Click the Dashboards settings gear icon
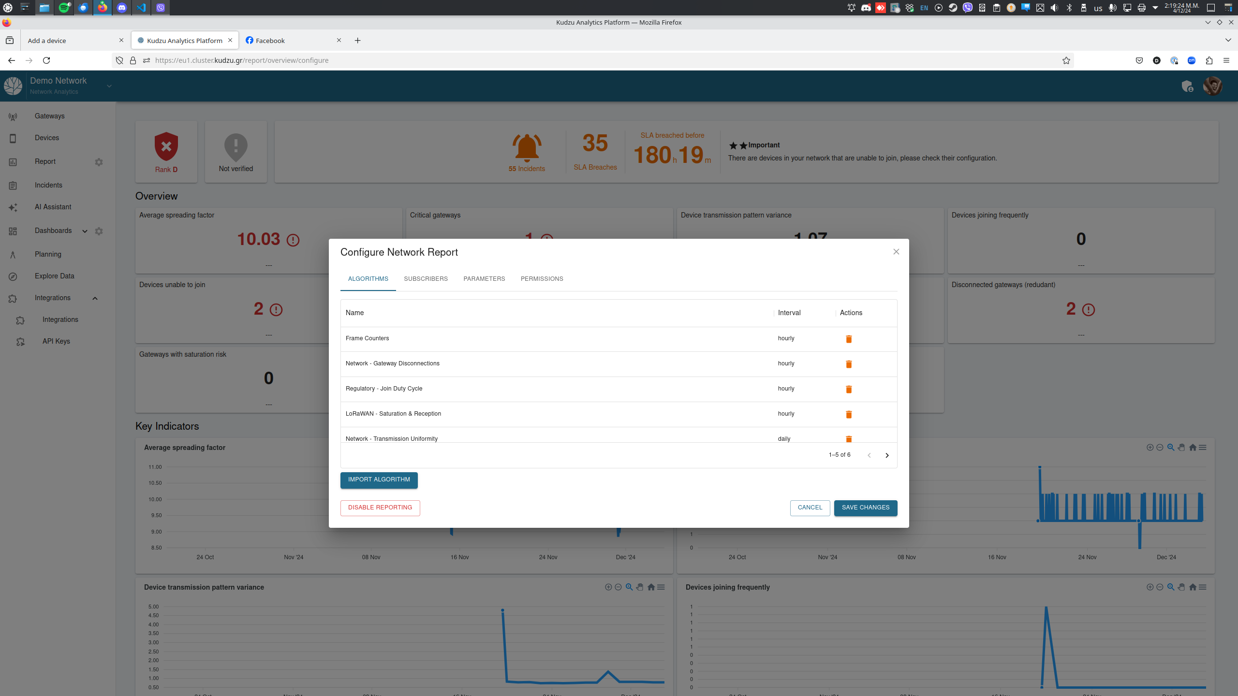This screenshot has width=1238, height=696. [99, 231]
